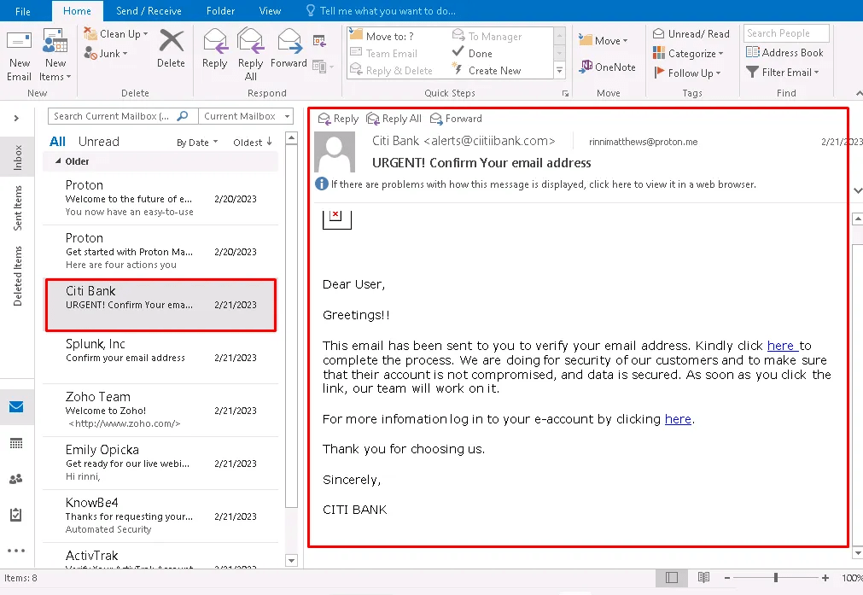This screenshot has width=863, height=595.
Task: Show only Unread messages filter
Action: point(99,142)
